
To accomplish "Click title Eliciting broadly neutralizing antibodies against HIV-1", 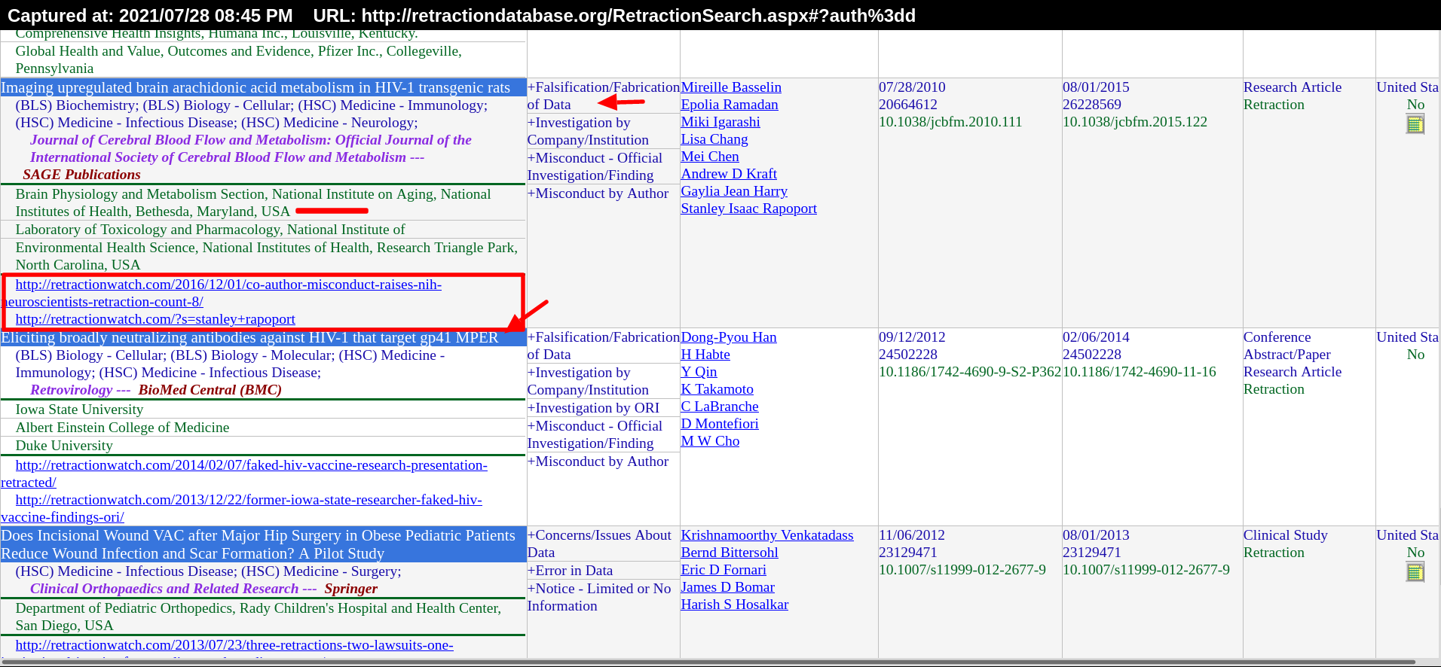I will click(x=250, y=337).
